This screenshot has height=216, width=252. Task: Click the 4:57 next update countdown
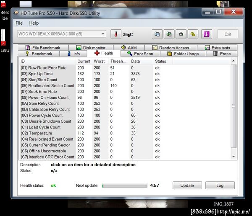155,185
